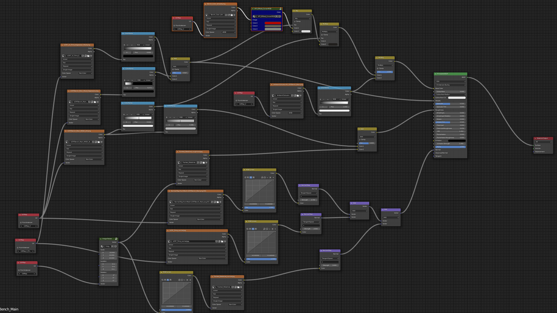The height and width of the screenshot is (313, 557).
Task: Open blend type dropdown in Add node feeding Roughness
Action: point(367,137)
